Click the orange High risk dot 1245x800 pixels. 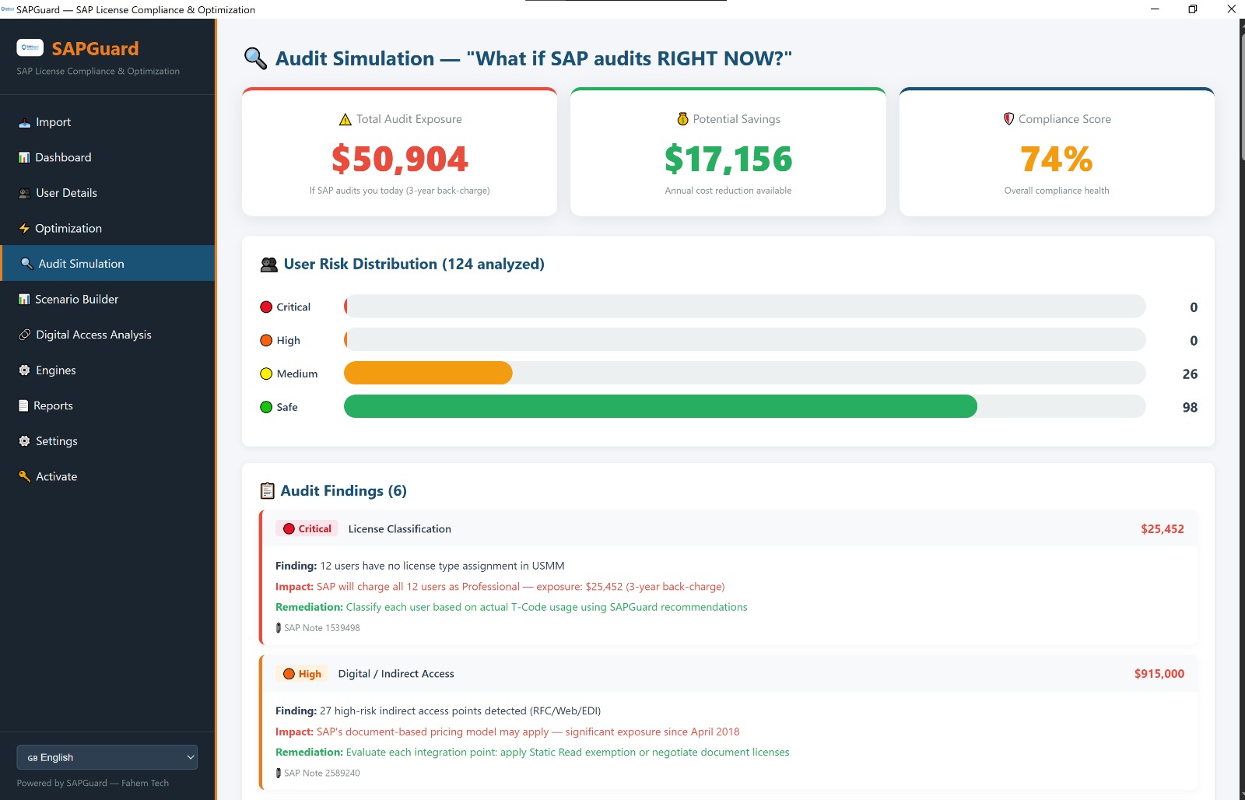266,341
